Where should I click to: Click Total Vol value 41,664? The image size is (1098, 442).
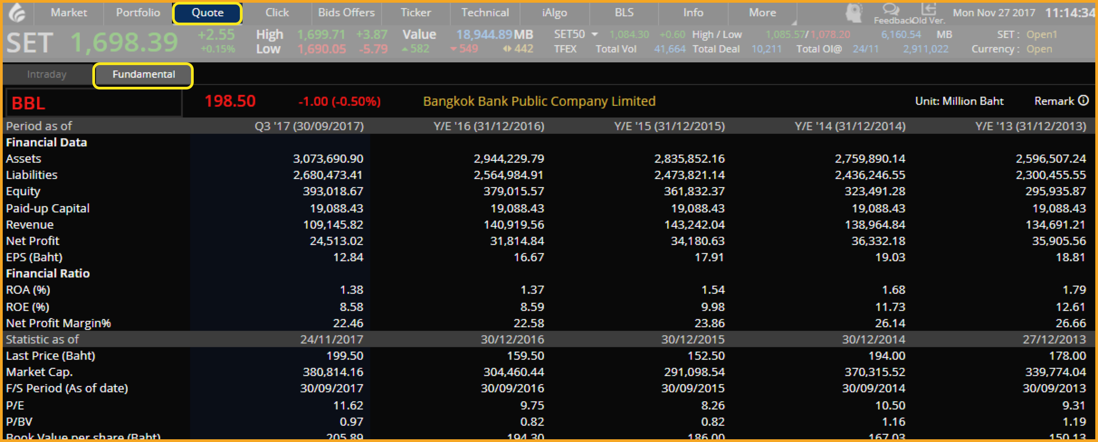[x=670, y=49]
